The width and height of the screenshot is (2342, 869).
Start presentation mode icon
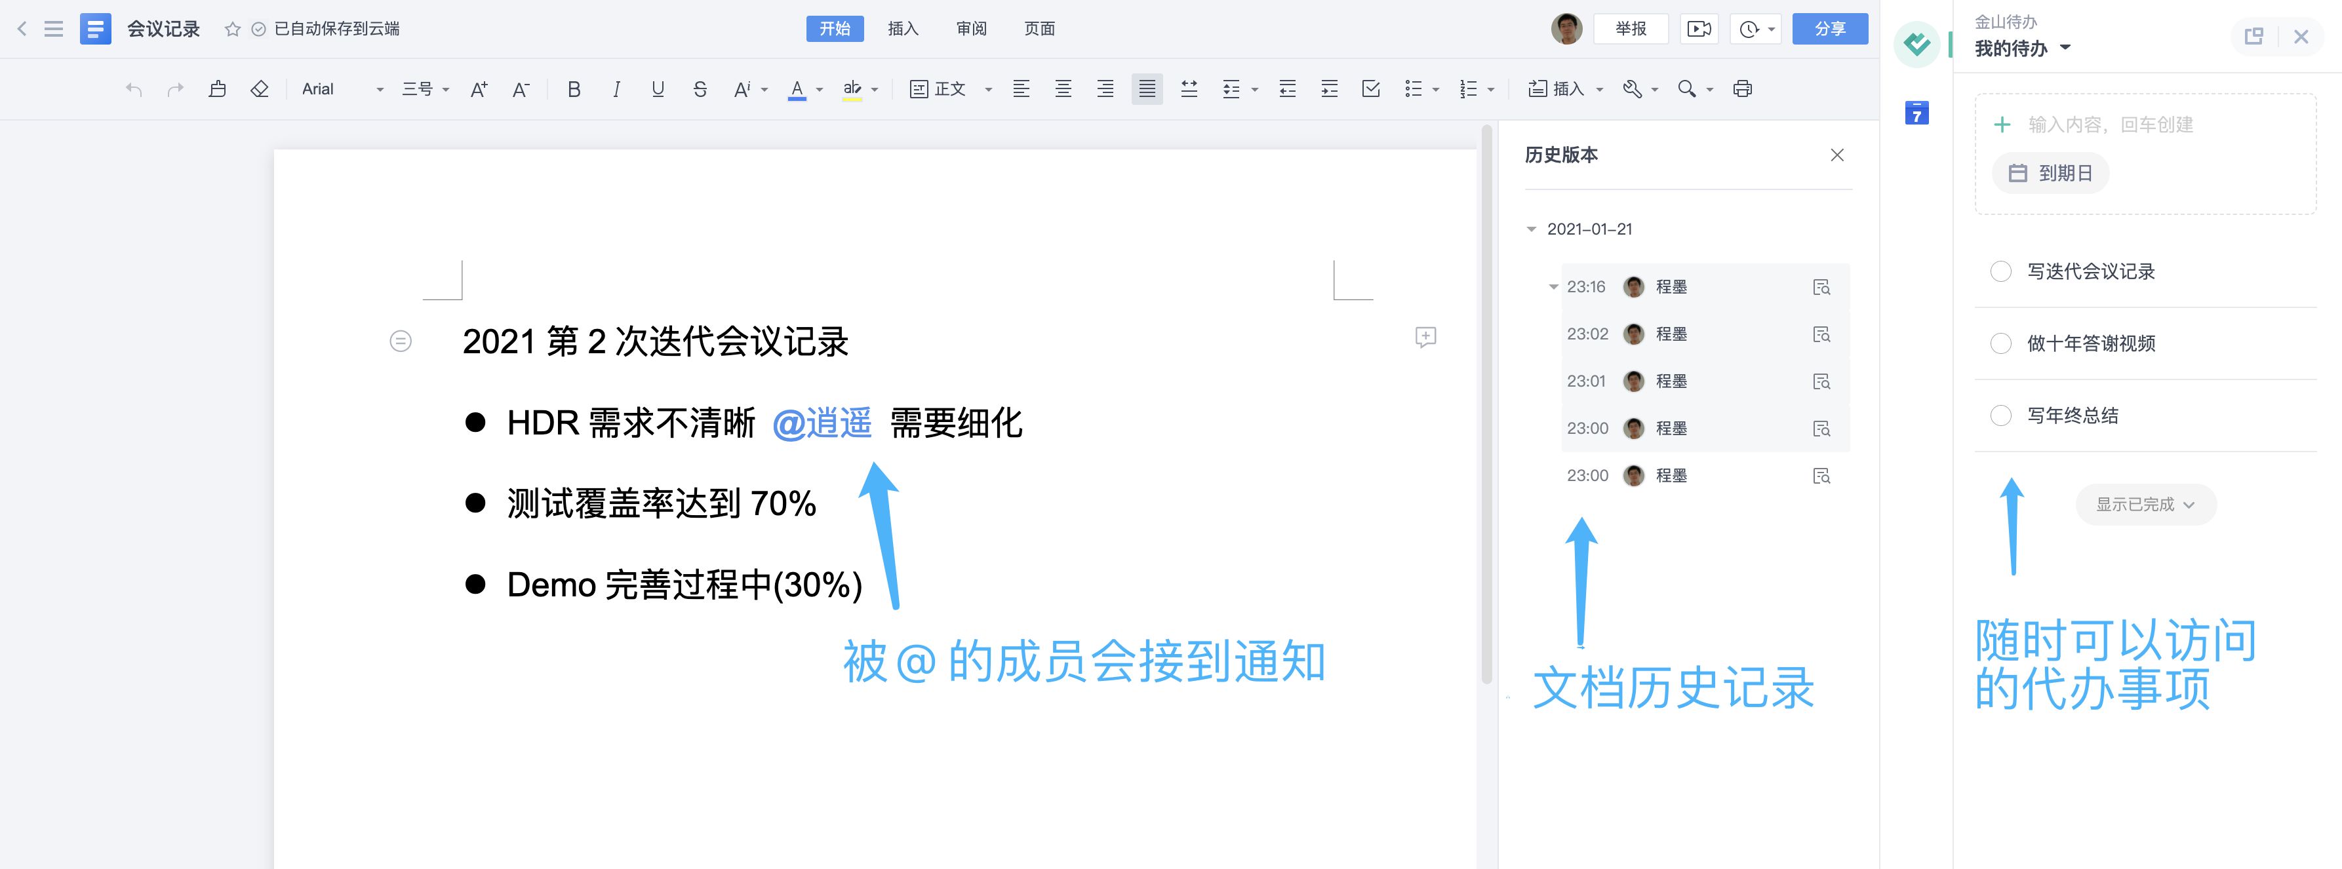point(1698,29)
